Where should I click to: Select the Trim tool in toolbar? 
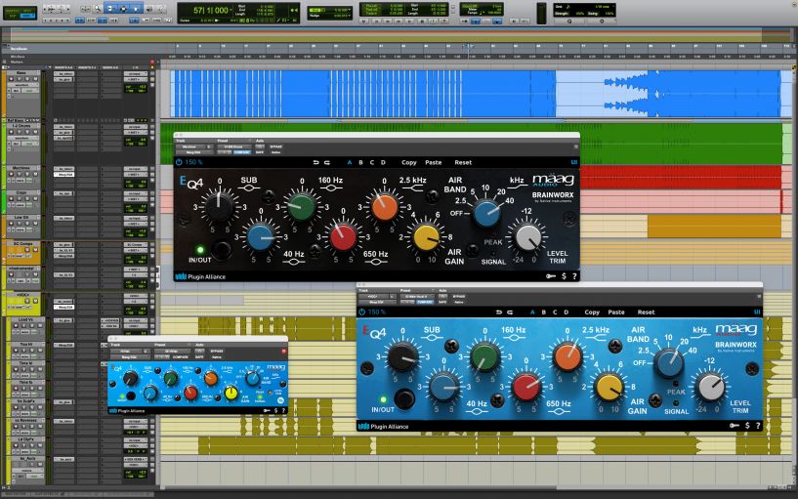(x=109, y=9)
